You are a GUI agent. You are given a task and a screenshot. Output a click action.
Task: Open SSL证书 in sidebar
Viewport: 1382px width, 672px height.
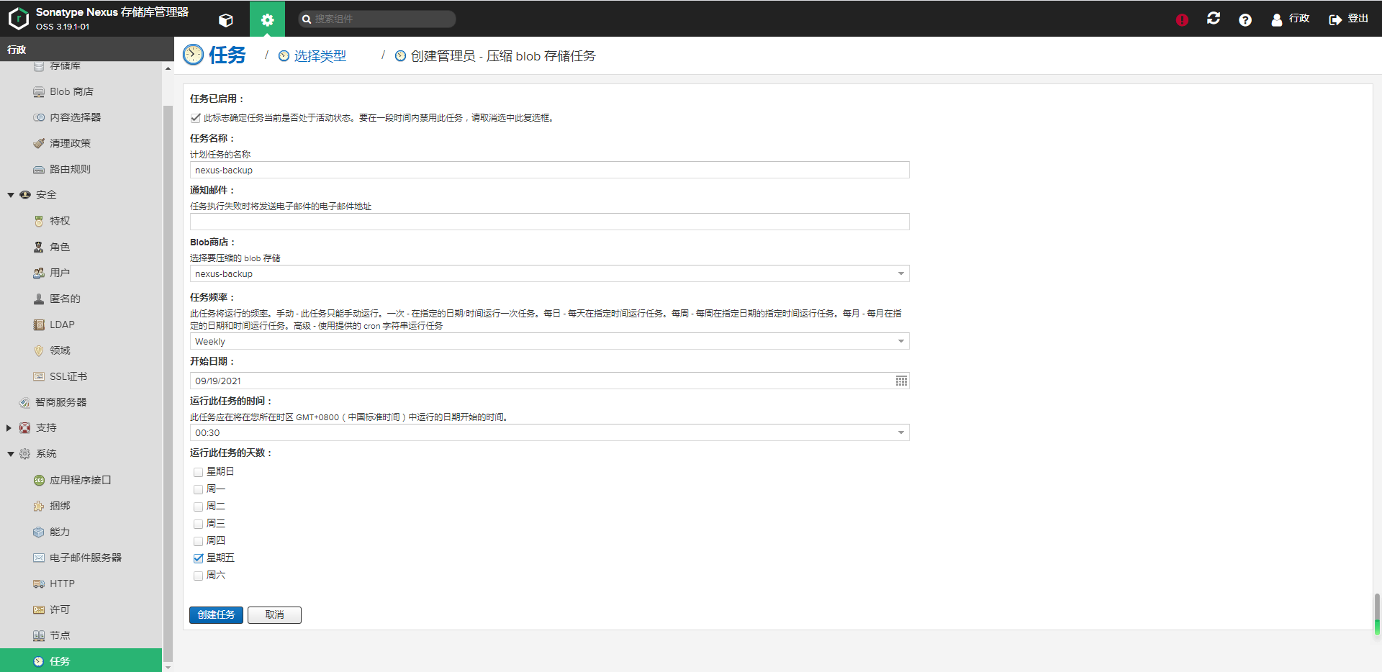coord(68,376)
